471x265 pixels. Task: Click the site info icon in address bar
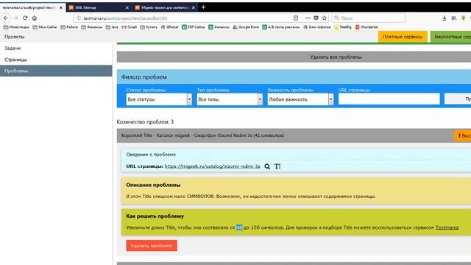pos(79,18)
